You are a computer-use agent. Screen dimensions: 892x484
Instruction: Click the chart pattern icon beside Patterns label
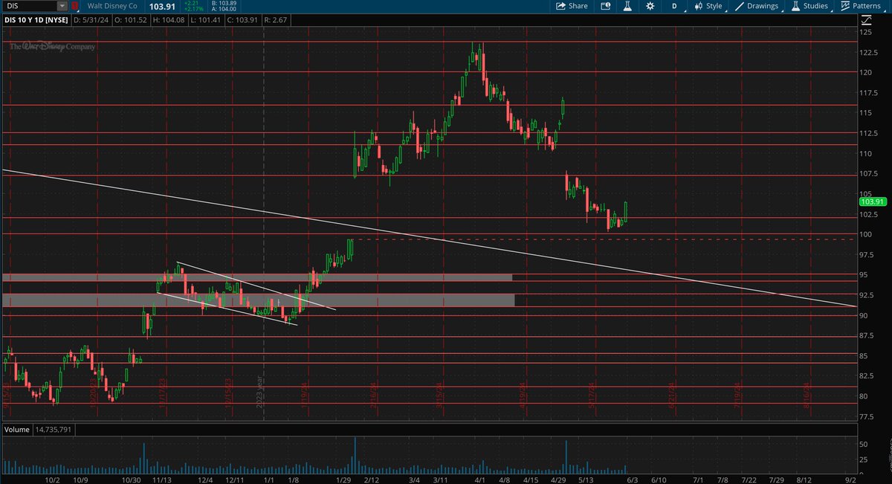[844, 6]
